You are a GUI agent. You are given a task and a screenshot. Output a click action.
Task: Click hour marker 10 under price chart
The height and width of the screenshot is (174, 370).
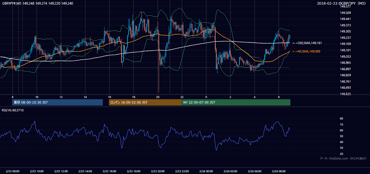pyautogui.click(x=37, y=97)
